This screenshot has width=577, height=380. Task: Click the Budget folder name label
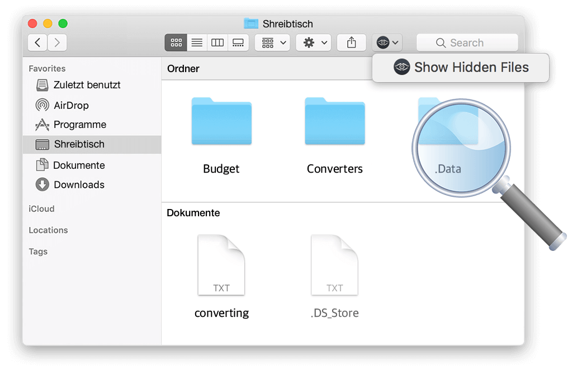pos(221,169)
